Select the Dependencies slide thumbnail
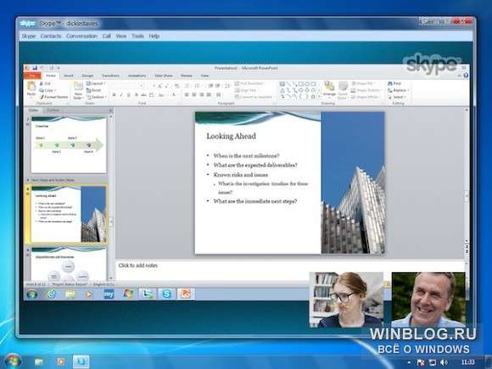The height and width of the screenshot is (369, 492). tap(69, 264)
